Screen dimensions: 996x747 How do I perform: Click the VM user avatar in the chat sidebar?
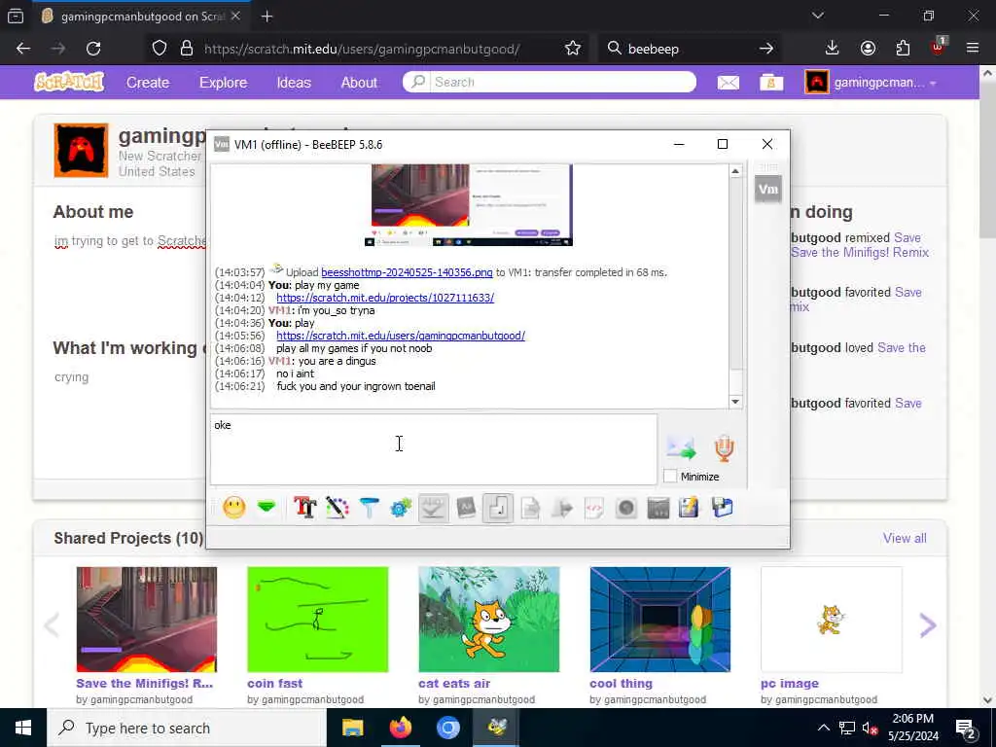click(x=768, y=189)
